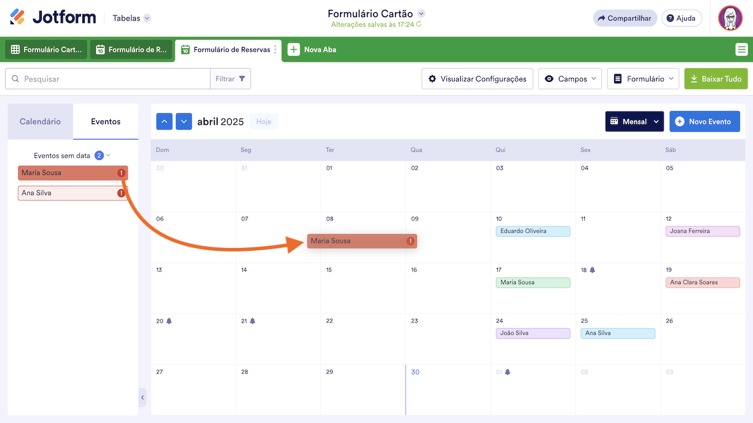The image size is (753, 423).
Task: Click the Jotform logo icon
Action: click(18, 17)
